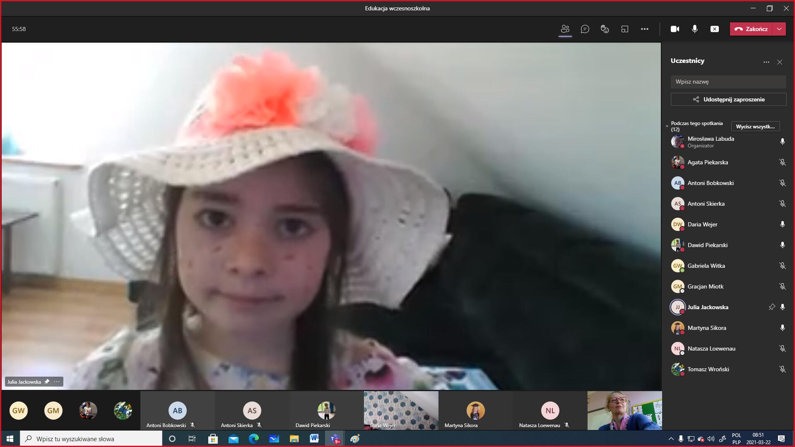
Task: Toggle the microphone mute in toolbar
Action: tap(695, 29)
